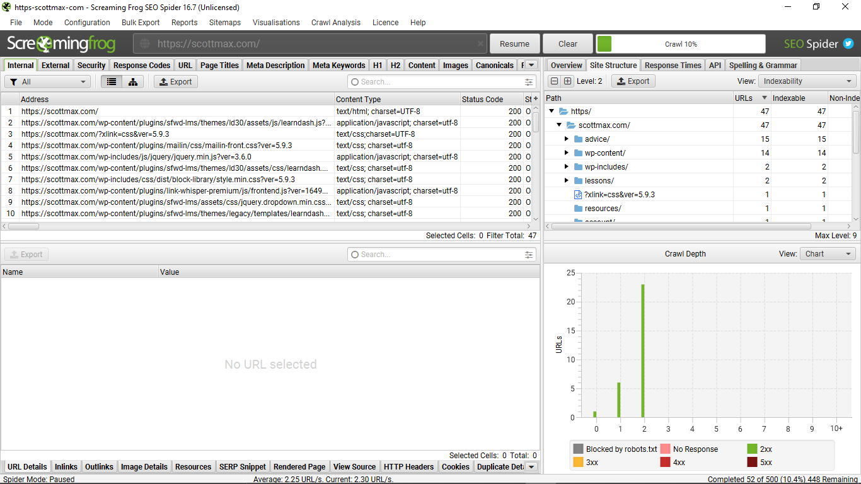This screenshot has height=484, width=861.
Task: Open the SERP Snippet tab
Action: click(243, 467)
